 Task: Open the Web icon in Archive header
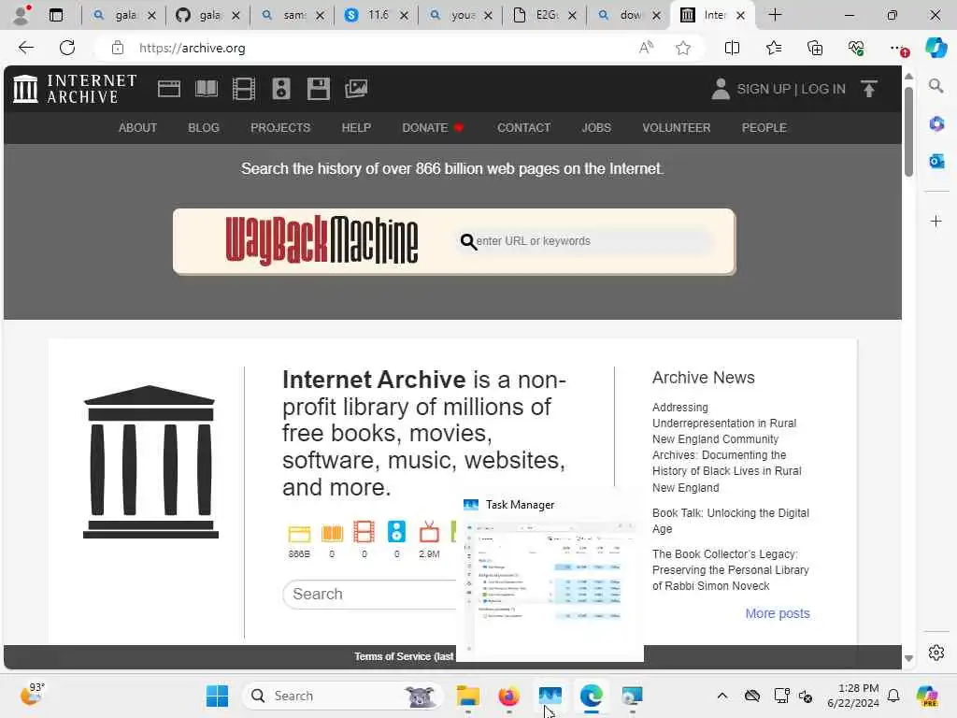coord(169,89)
